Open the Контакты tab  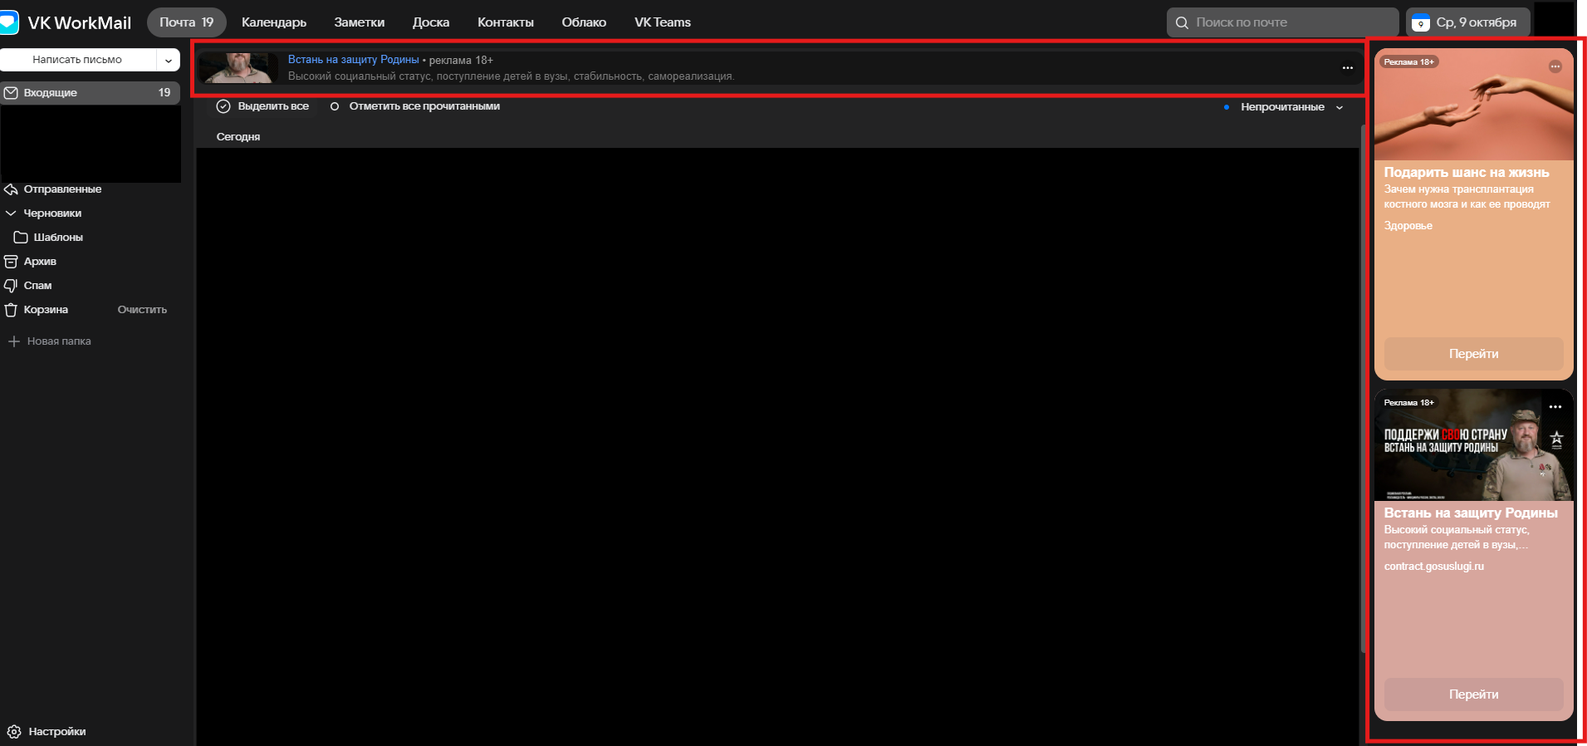tap(505, 22)
